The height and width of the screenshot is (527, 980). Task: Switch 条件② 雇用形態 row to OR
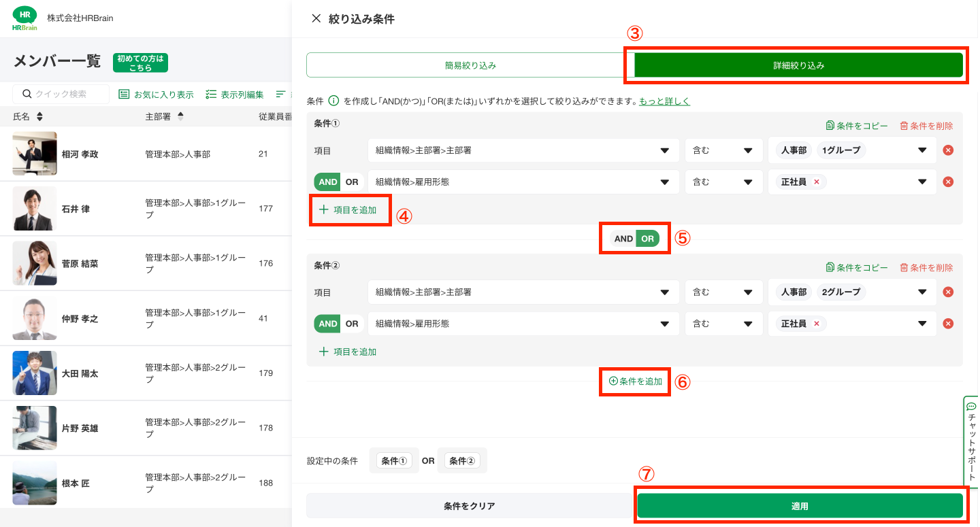[x=351, y=324]
